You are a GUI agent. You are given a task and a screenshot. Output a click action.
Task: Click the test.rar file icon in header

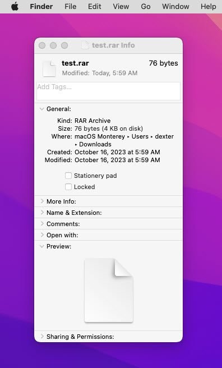pyautogui.click(x=49, y=68)
